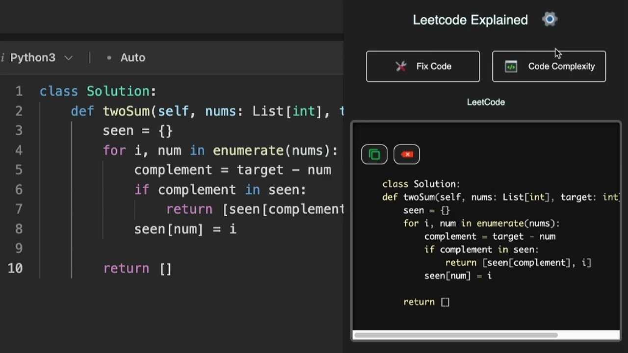628x353 pixels.
Task: Click the Auto indicator in editor toolbar
Action: coord(126,57)
